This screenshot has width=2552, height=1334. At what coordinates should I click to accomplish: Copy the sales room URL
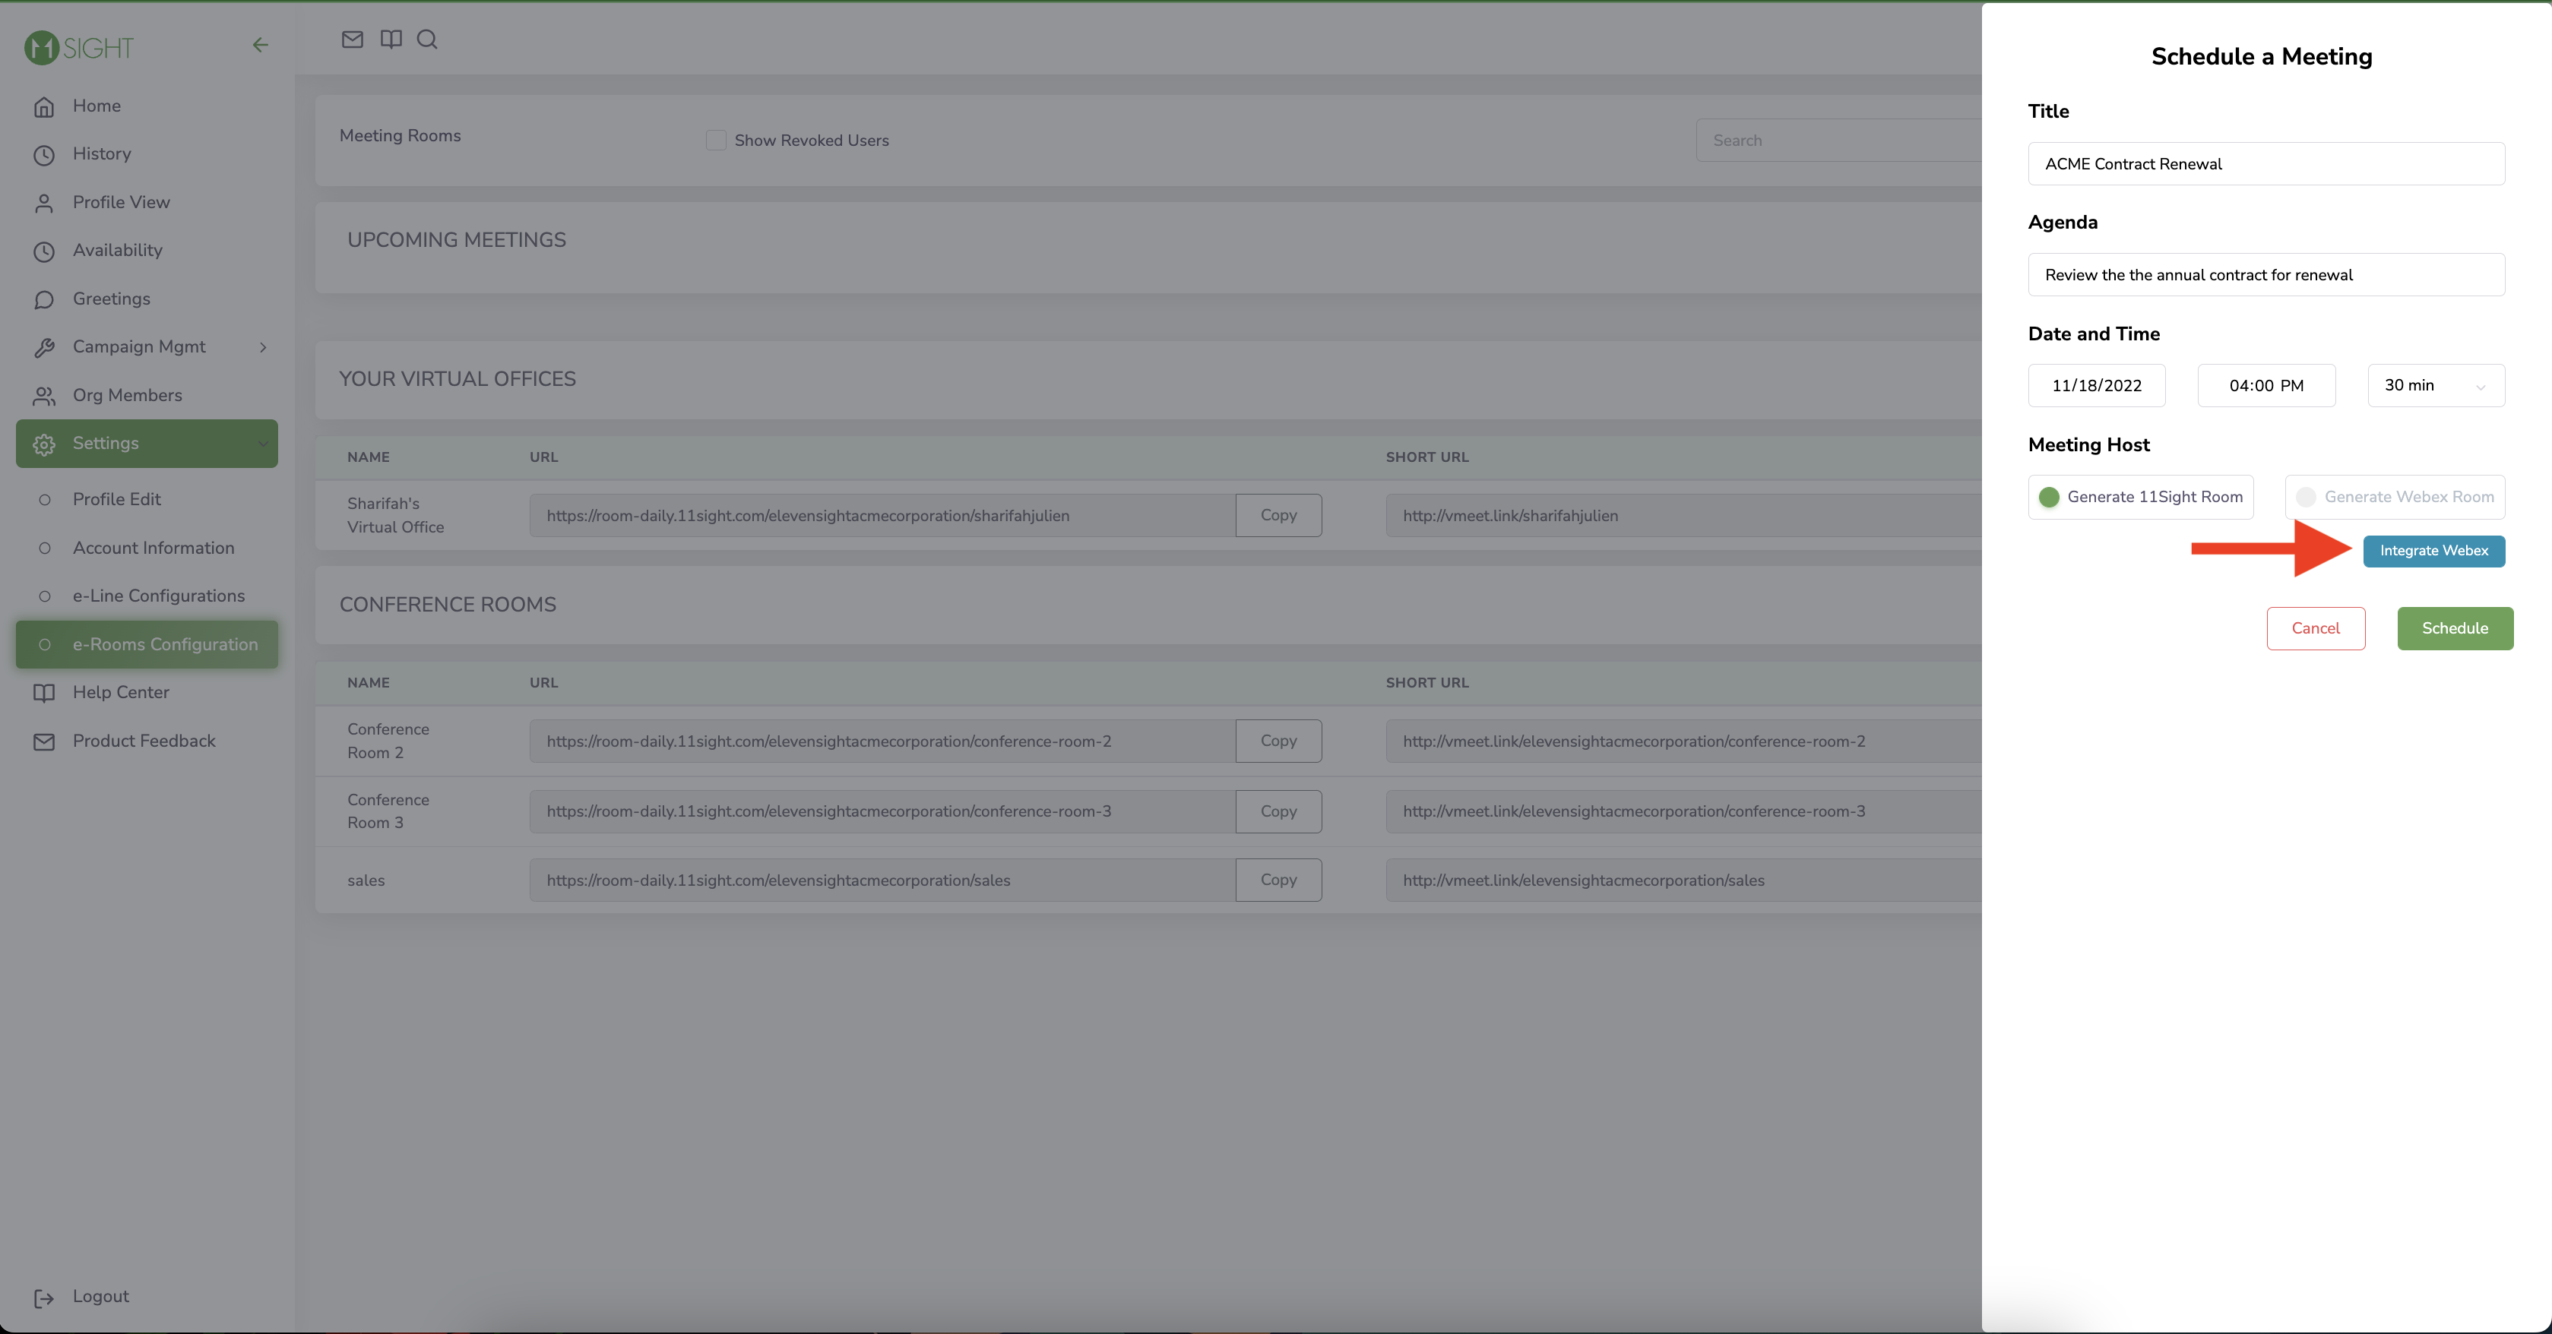[1278, 880]
